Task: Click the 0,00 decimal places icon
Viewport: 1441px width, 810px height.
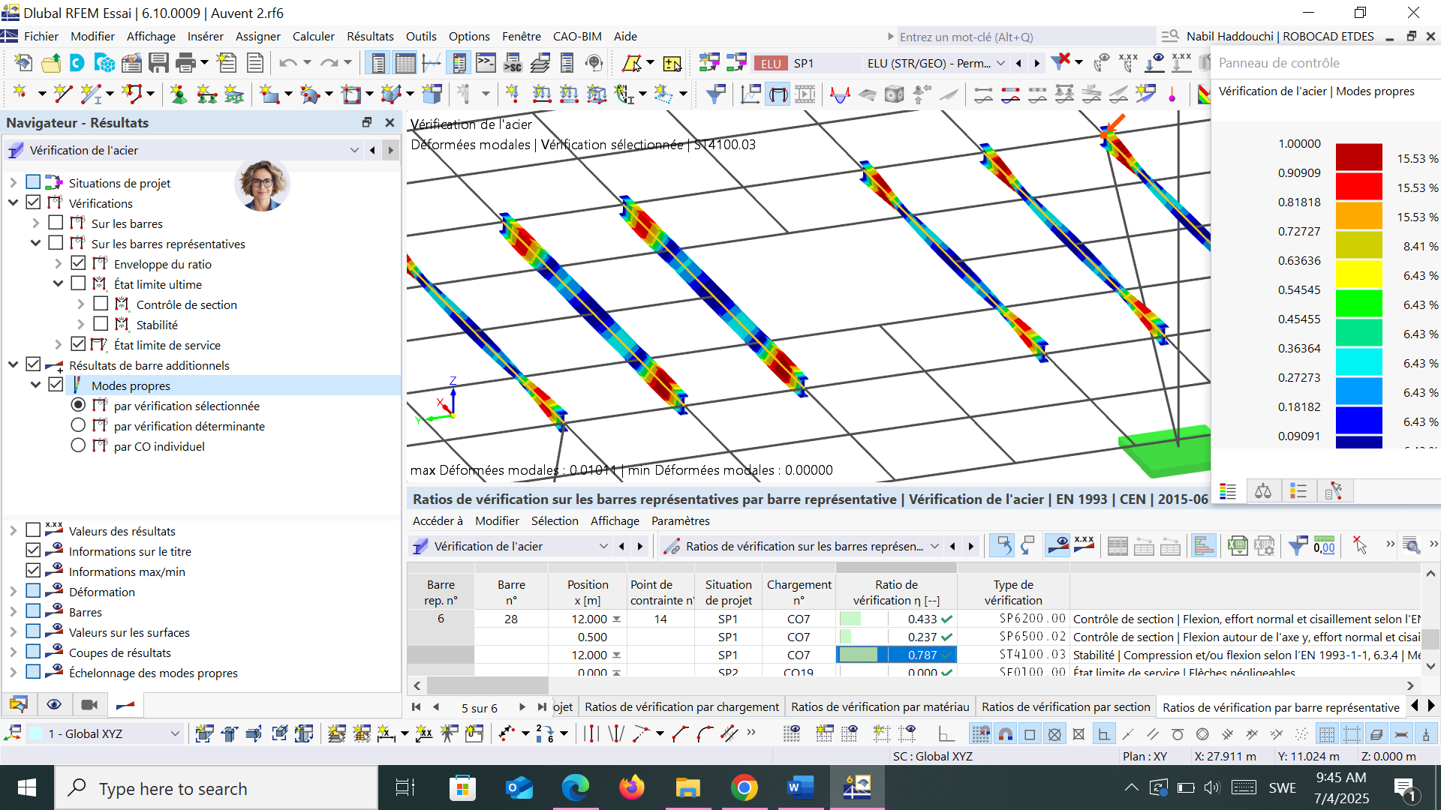Action: pyautogui.click(x=1325, y=546)
